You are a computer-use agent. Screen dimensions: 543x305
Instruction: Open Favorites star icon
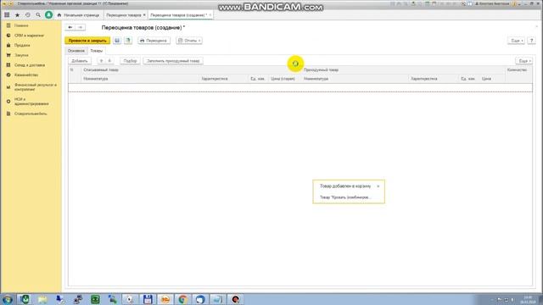[x=17, y=15]
